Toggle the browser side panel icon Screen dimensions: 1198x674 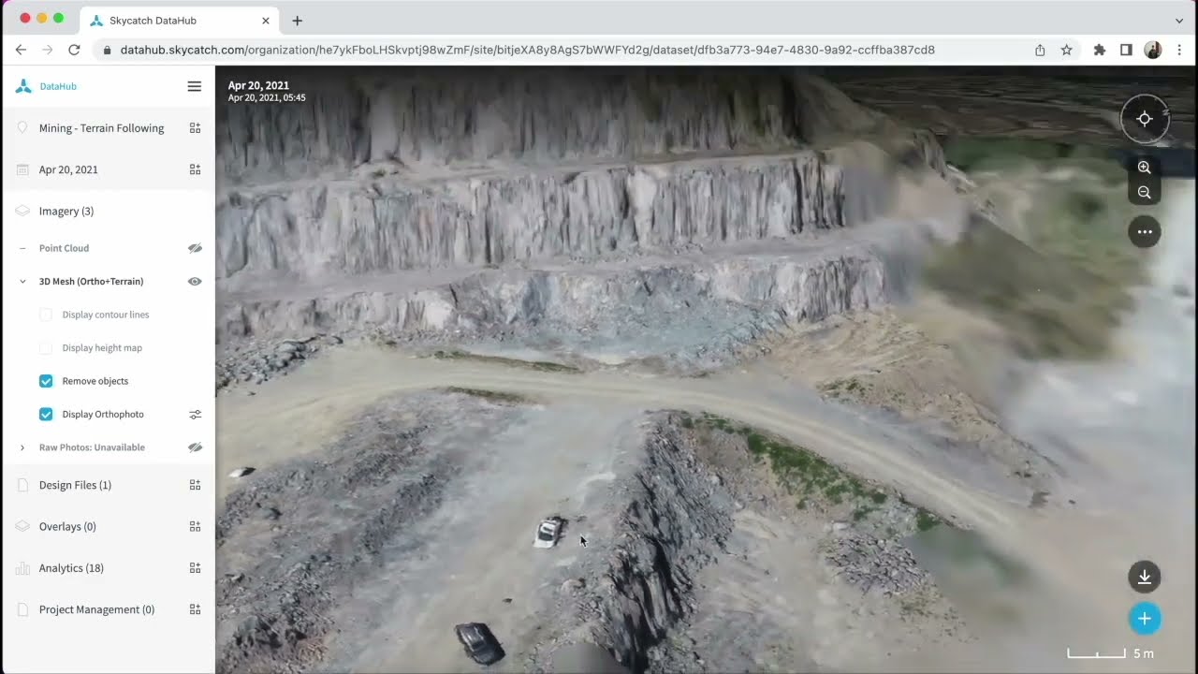pyautogui.click(x=1126, y=50)
